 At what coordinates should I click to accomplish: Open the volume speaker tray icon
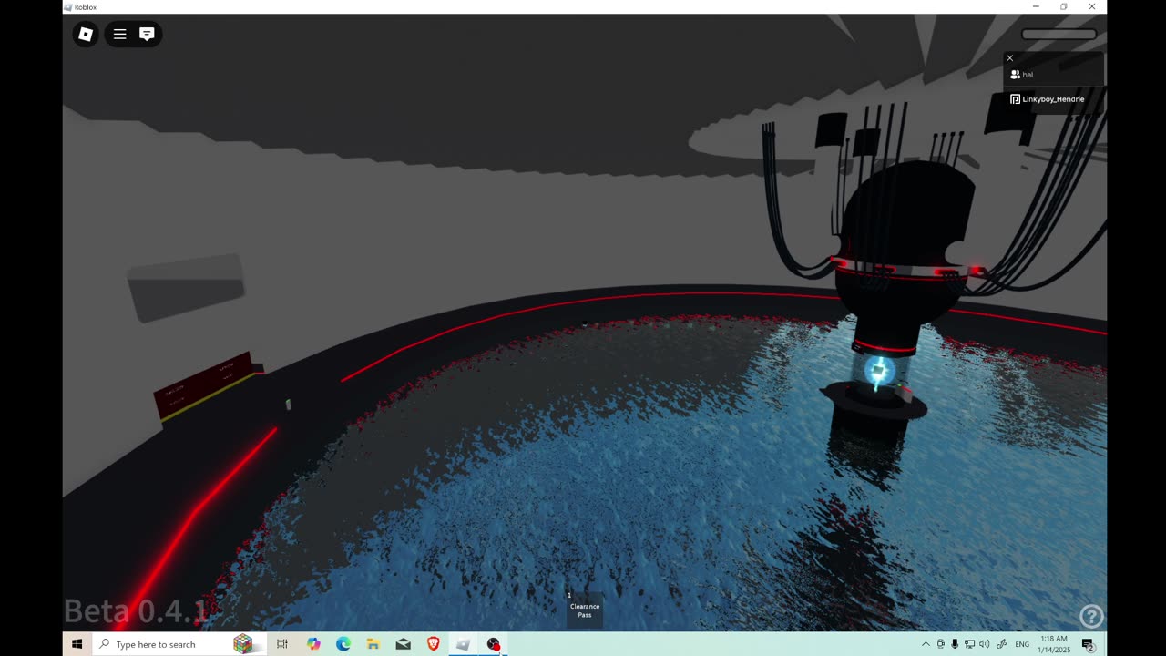984,644
